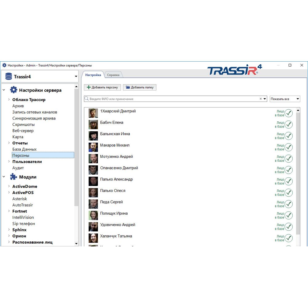Viewport: 308px width, 308px height.
Task: Click the persons list vertical scrollbar
Action: pyautogui.click(x=298, y=172)
